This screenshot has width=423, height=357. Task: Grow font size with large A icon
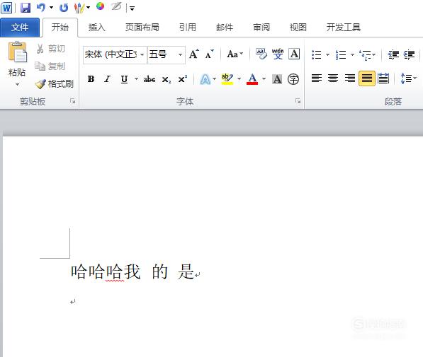[193, 54]
